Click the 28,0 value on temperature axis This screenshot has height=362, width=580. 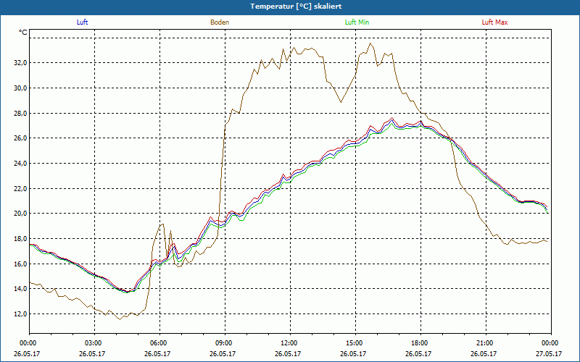pos(20,113)
